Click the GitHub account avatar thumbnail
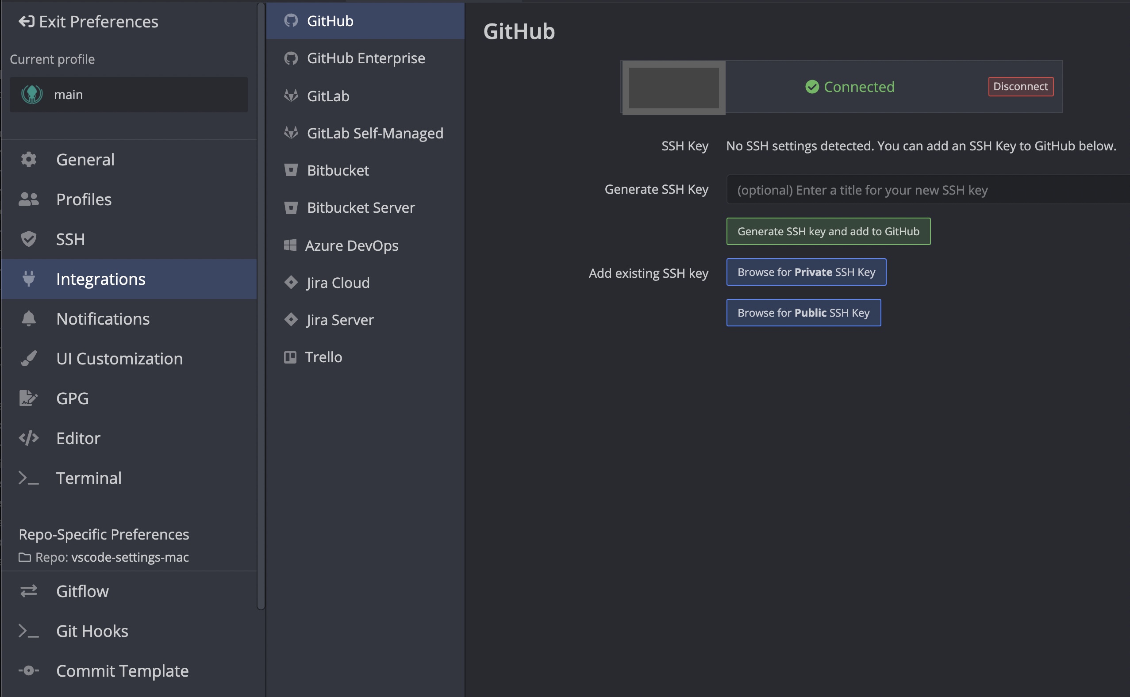The width and height of the screenshot is (1130, 697). tap(673, 88)
